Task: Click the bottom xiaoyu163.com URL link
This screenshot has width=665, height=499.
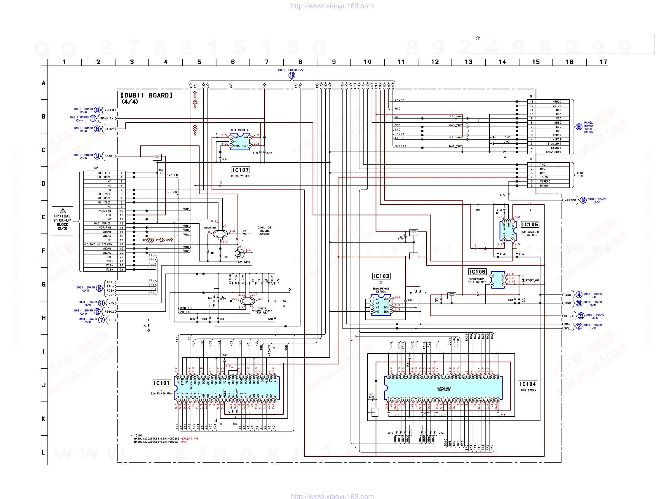Action: tap(332, 496)
